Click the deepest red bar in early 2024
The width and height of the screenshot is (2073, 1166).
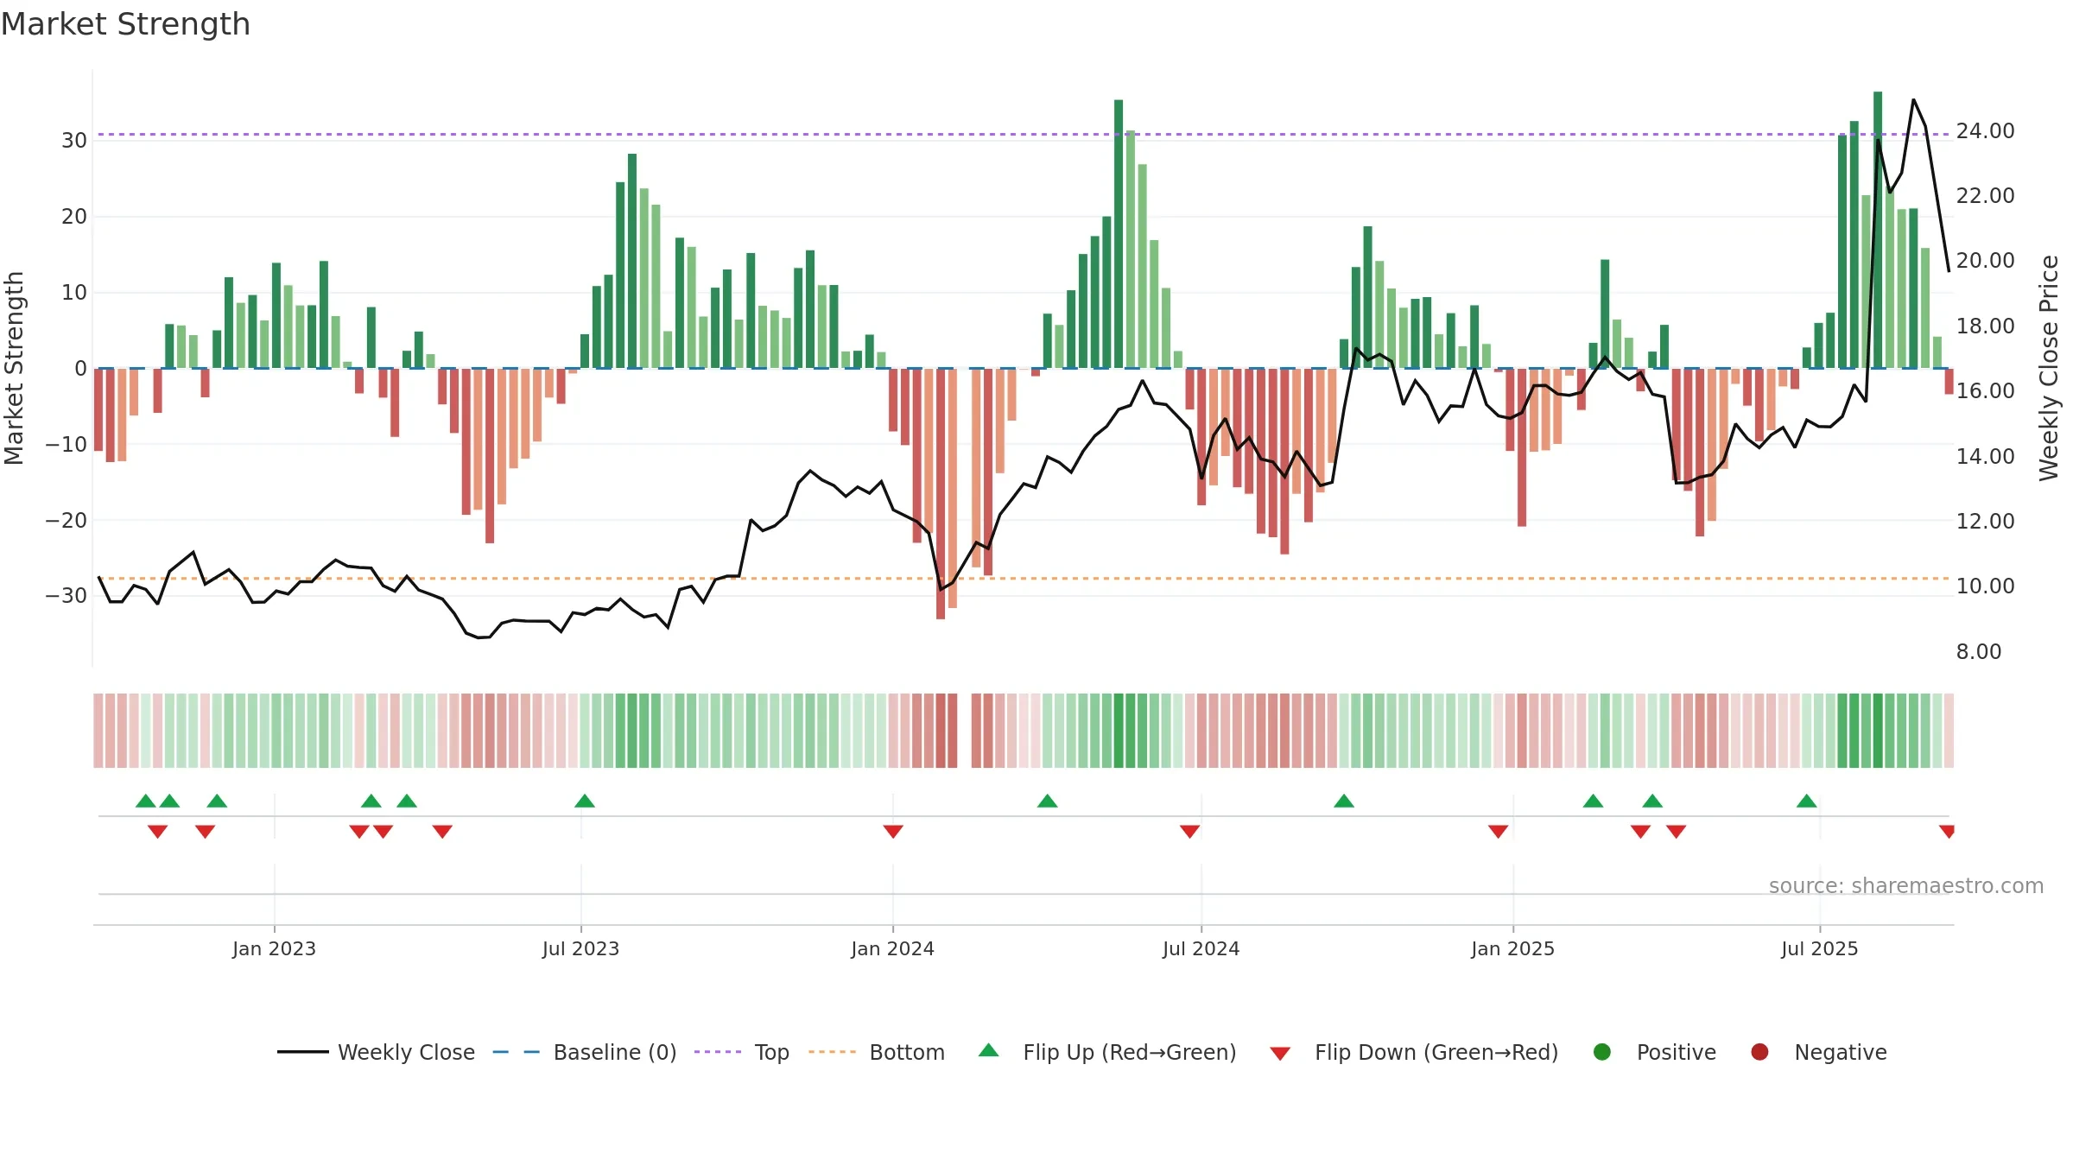click(x=941, y=494)
